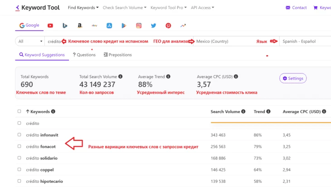Select the Twitter keyword source
The image size is (331, 187).
coord(153,26)
